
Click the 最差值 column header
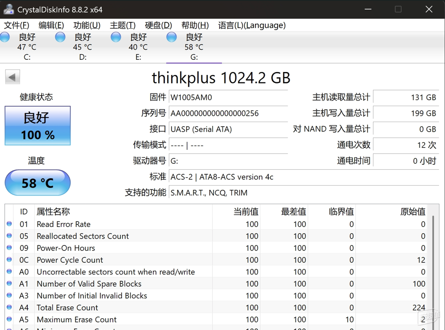pos(284,211)
